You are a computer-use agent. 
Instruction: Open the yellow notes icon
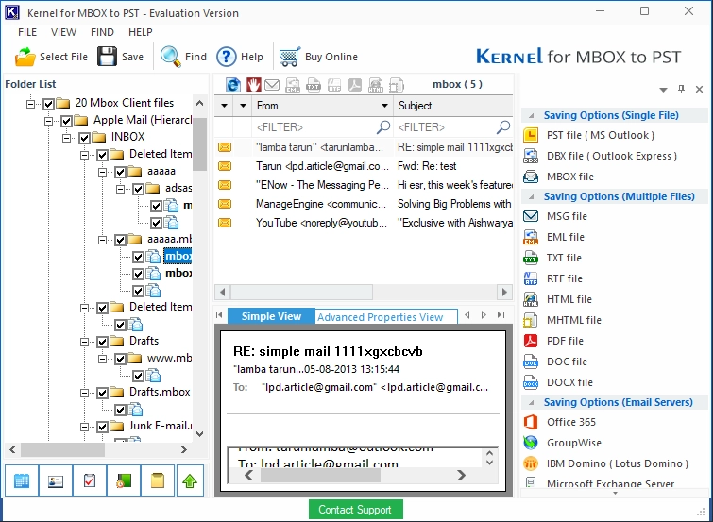click(x=158, y=480)
